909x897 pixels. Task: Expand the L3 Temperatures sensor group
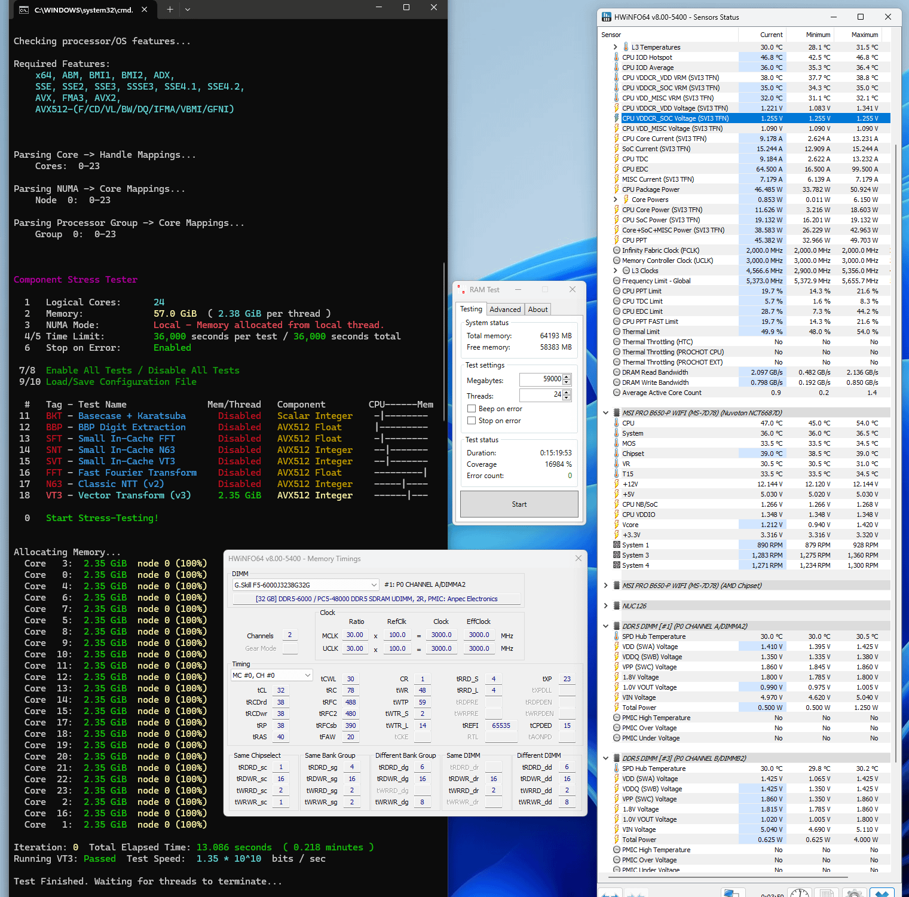coord(615,47)
